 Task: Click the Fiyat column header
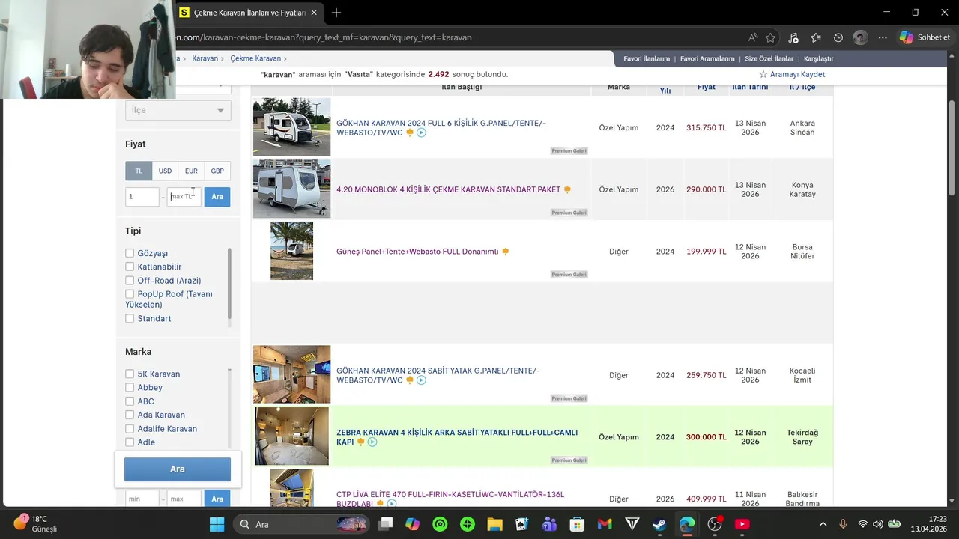(x=706, y=87)
